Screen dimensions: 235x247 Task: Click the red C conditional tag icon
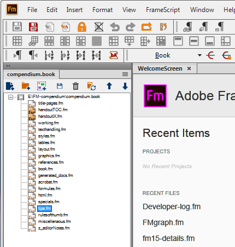point(210,55)
